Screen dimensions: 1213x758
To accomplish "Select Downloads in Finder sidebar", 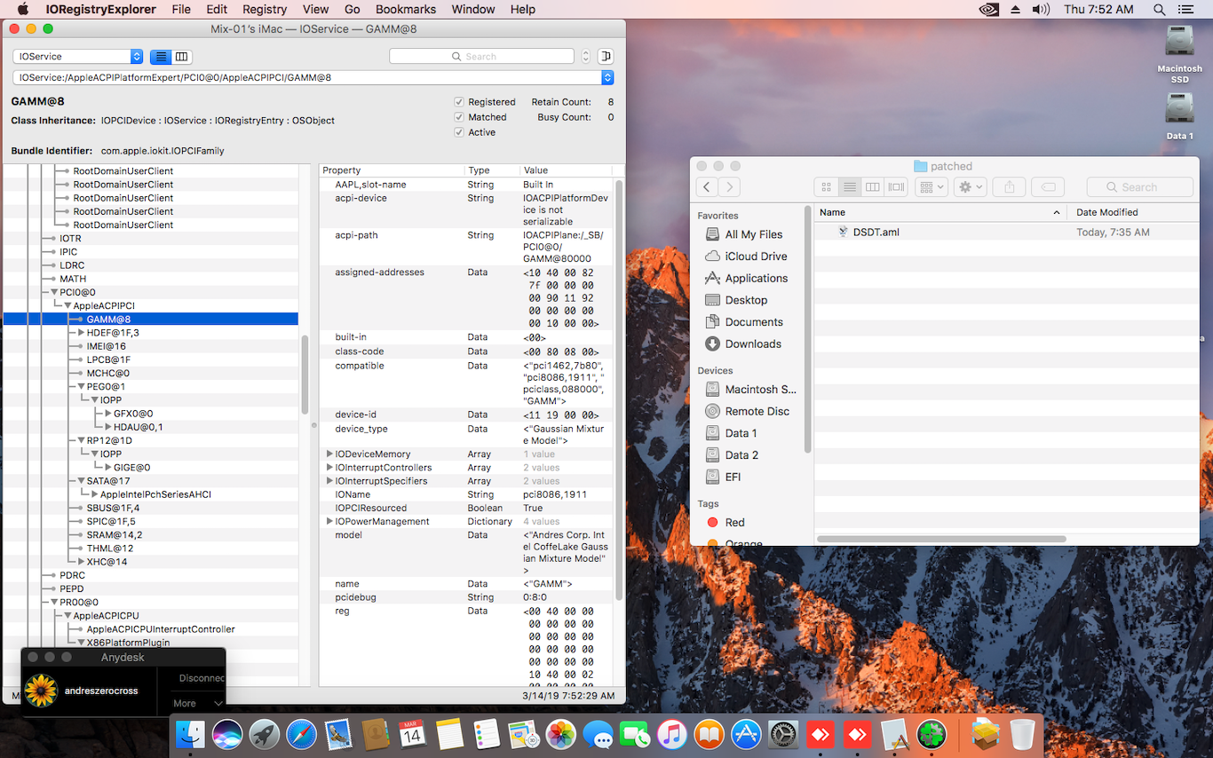I will [753, 344].
